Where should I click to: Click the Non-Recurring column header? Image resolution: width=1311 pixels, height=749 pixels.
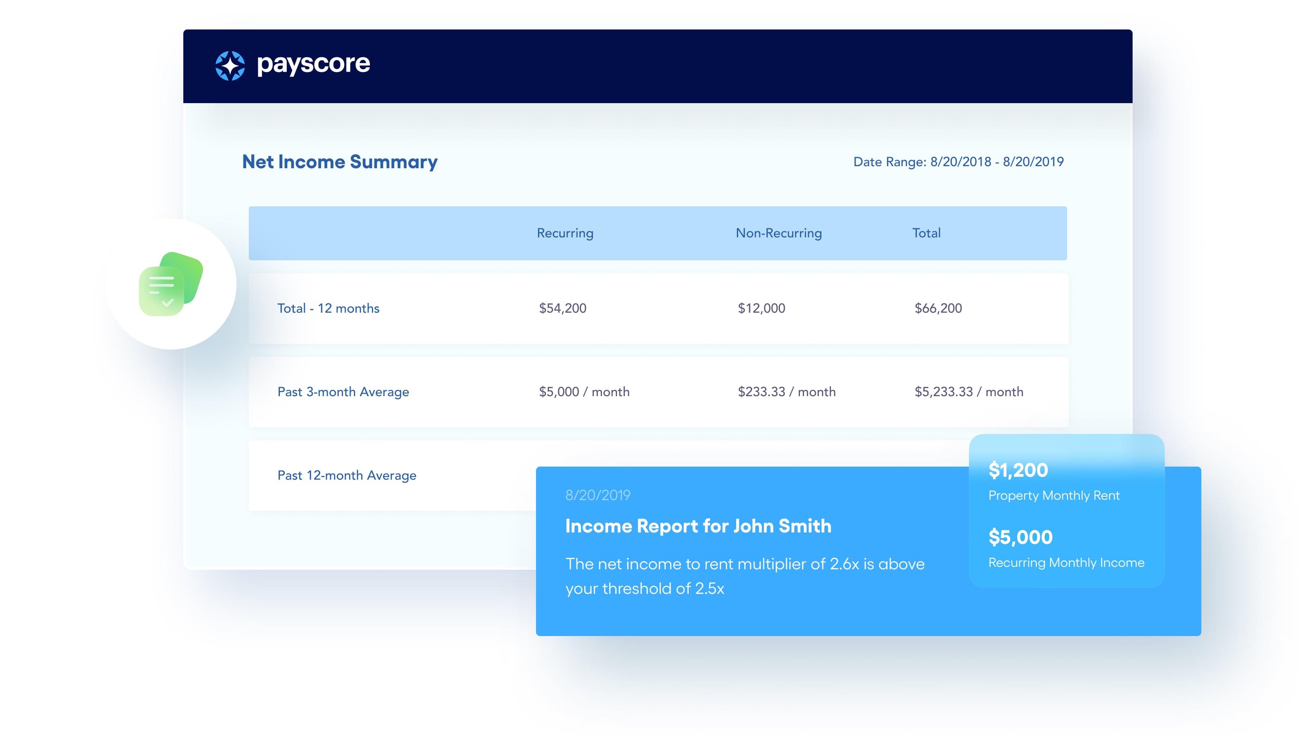[778, 233]
